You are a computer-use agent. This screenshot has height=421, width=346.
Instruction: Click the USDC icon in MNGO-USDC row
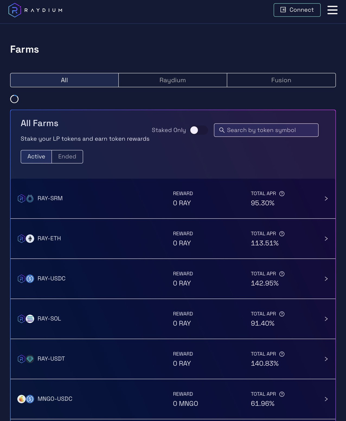pyautogui.click(x=30, y=399)
